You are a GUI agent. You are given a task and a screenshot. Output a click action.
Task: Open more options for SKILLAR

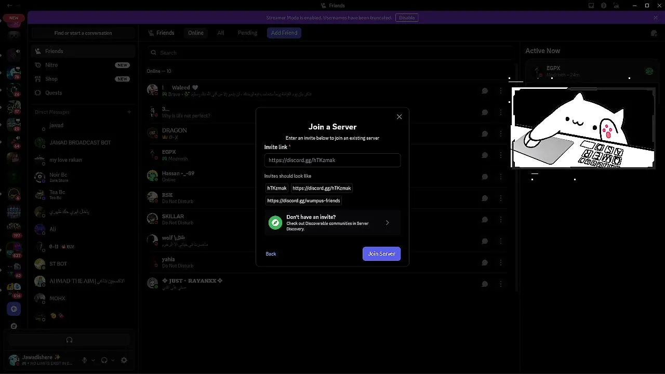click(x=501, y=220)
